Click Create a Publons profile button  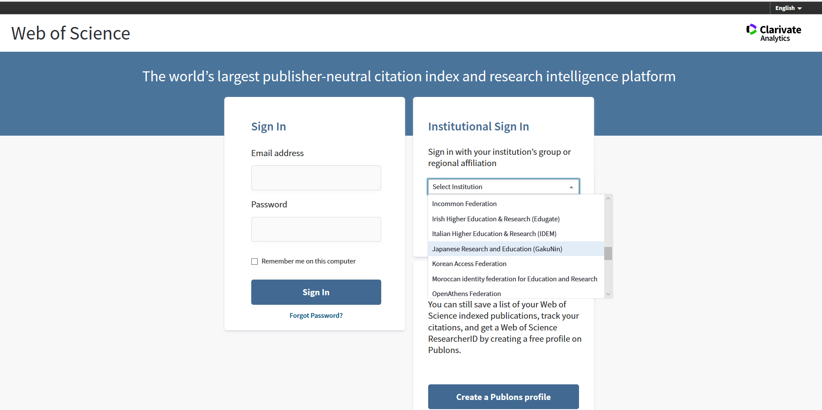pos(503,397)
